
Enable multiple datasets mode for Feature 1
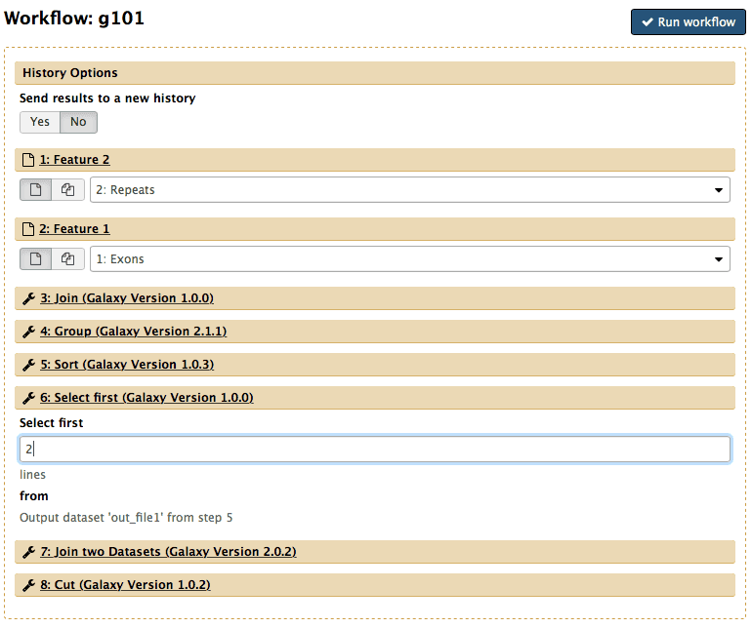(67, 259)
